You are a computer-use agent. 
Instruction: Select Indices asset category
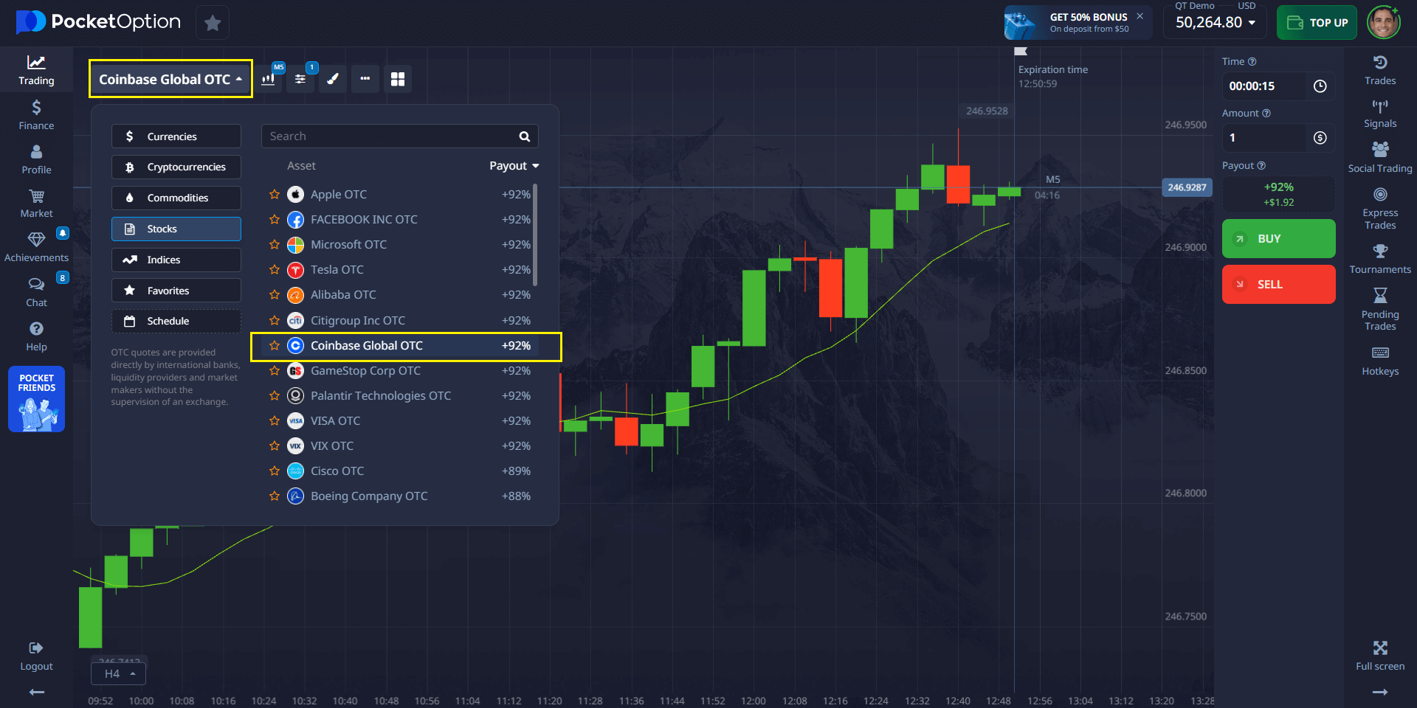coord(176,260)
